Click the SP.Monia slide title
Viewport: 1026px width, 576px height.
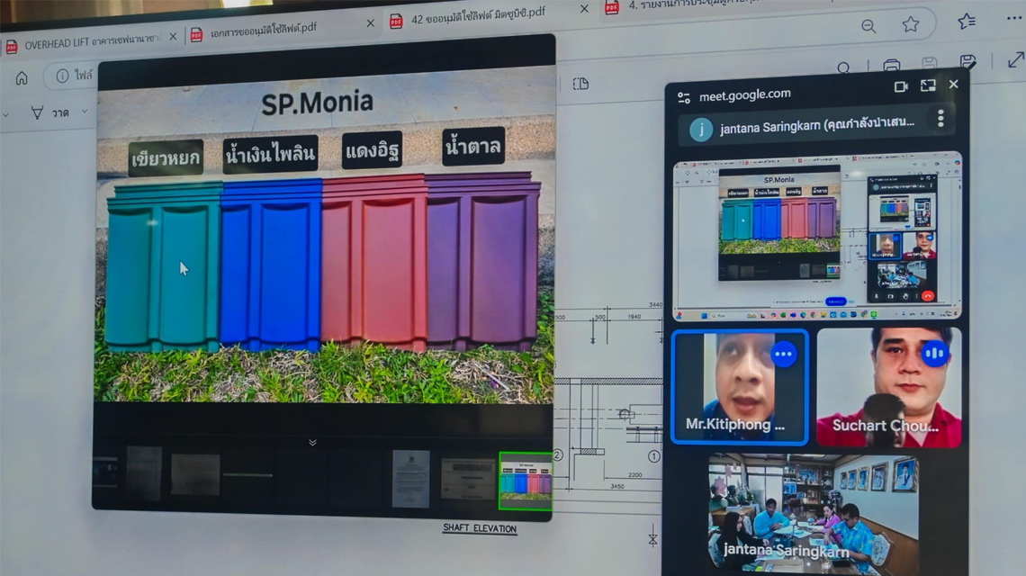pyautogui.click(x=318, y=103)
